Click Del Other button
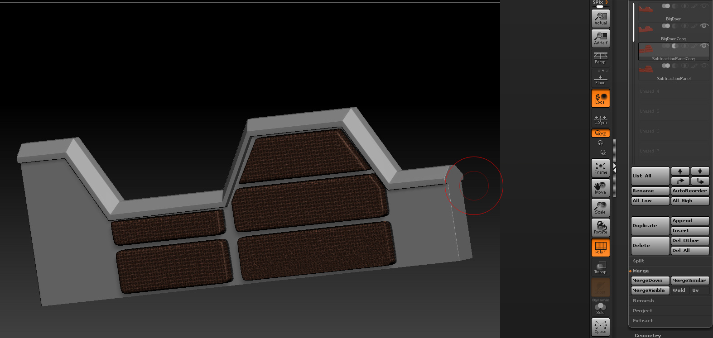Image resolution: width=713 pixels, height=338 pixels. click(x=690, y=241)
